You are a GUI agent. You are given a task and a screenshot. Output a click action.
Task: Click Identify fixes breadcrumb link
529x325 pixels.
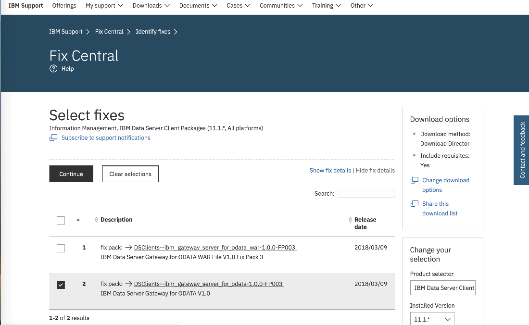[153, 32]
